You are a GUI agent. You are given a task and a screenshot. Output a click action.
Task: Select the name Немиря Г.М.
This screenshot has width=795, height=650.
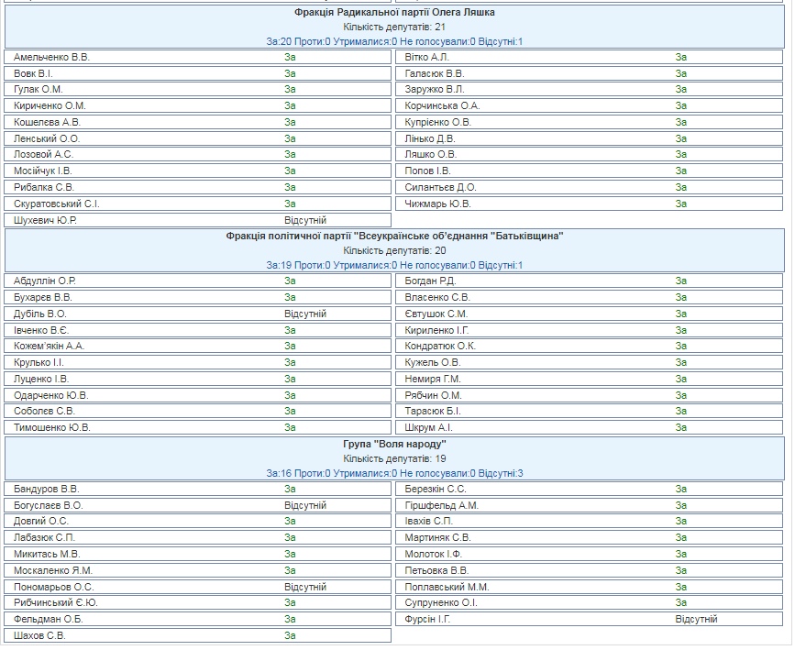[433, 379]
